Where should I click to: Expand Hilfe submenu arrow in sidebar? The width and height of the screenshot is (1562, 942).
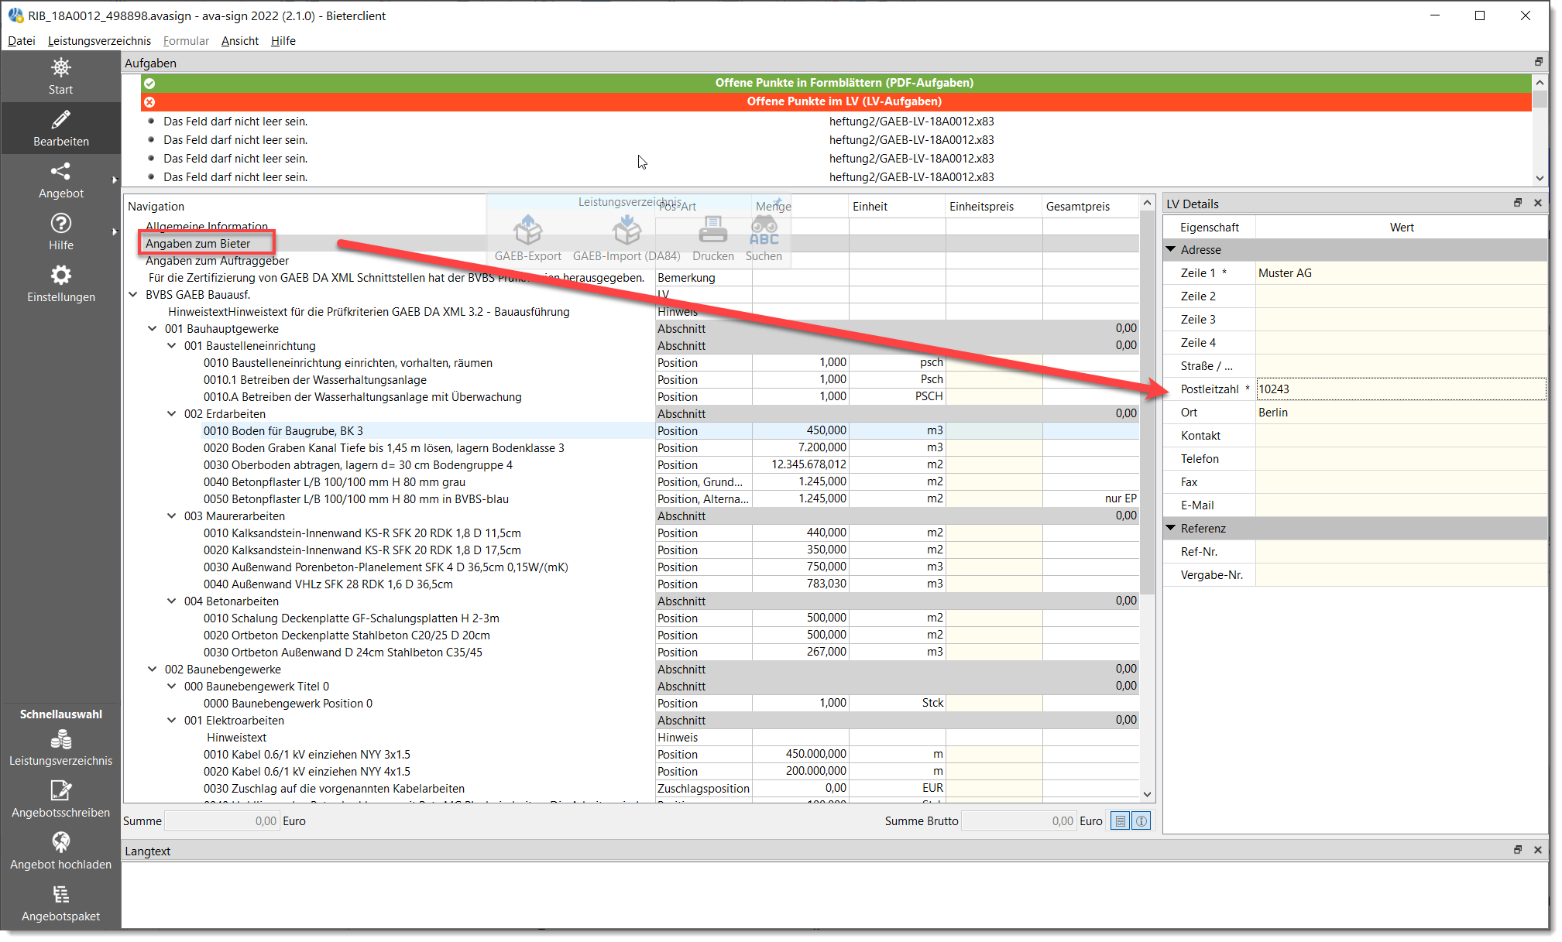pos(115,231)
